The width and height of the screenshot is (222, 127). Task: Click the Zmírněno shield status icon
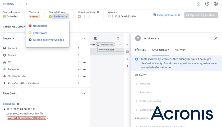pos(4,16)
